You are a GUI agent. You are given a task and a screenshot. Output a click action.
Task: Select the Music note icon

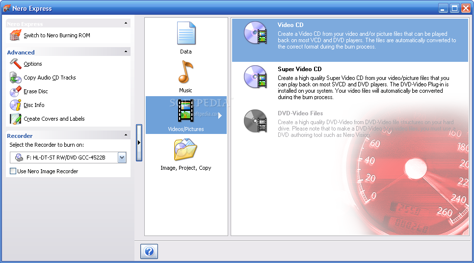coord(185,72)
